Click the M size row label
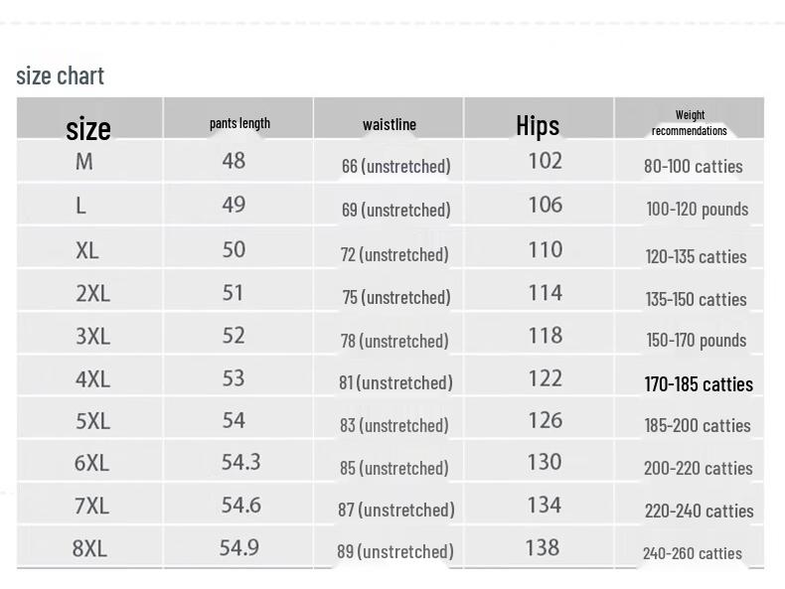This screenshot has width=785, height=589. 84,162
